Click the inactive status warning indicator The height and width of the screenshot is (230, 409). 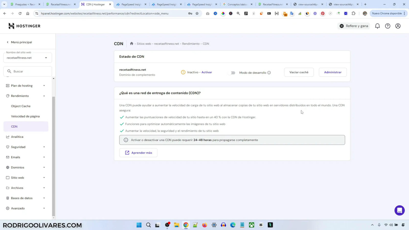[x=183, y=72]
